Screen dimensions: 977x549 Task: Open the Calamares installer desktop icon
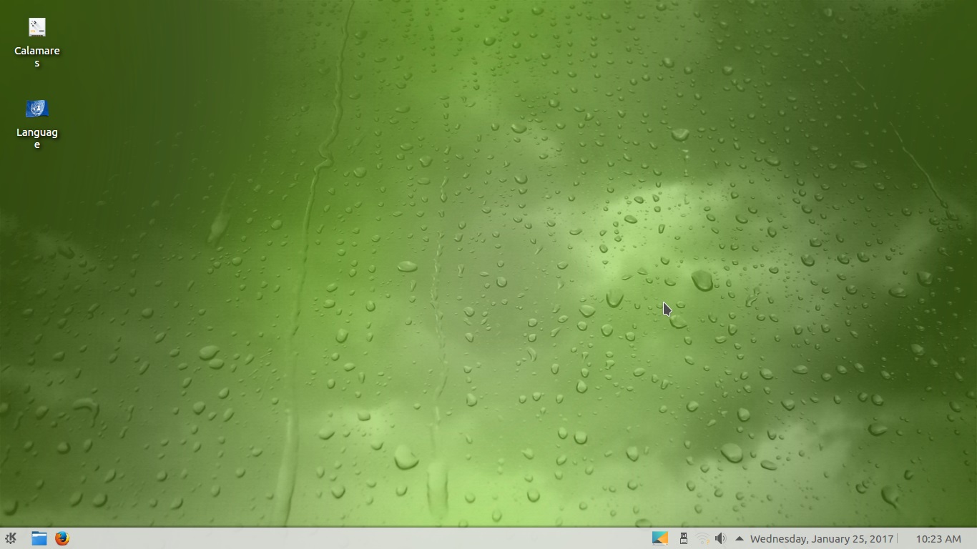click(37, 29)
